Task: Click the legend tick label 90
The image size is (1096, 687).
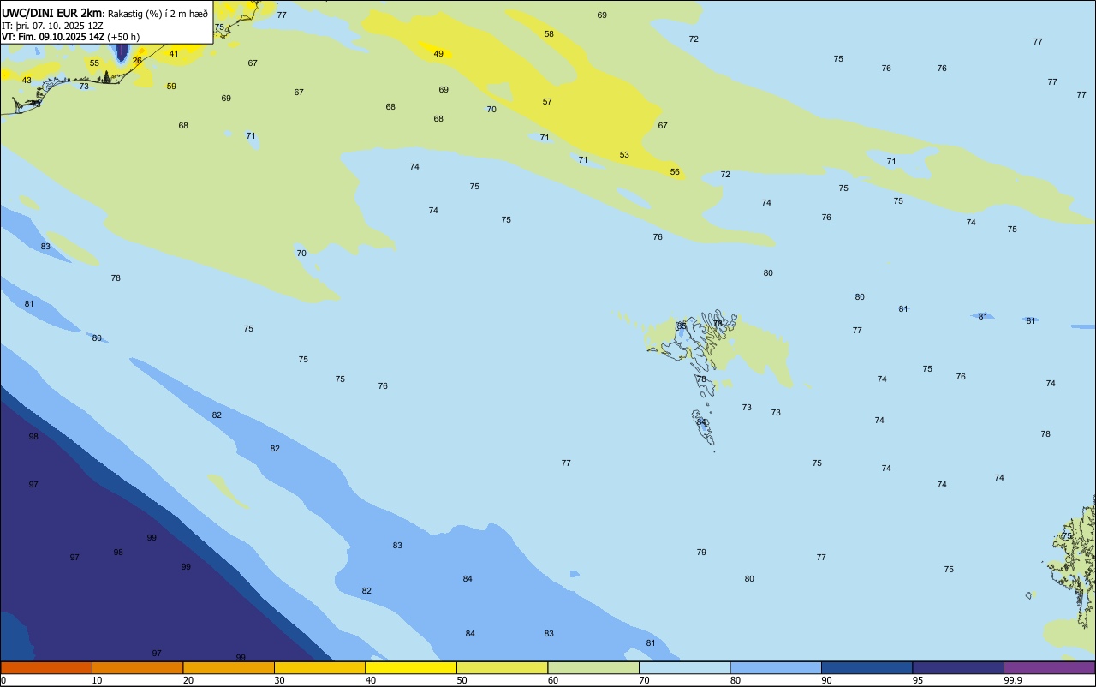Action: (x=826, y=680)
